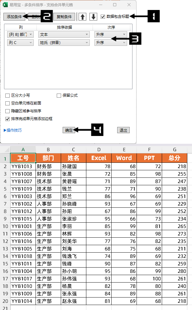The width and height of the screenshot is (192, 310).
Task: Click the 退出 button
Action: click(123, 130)
